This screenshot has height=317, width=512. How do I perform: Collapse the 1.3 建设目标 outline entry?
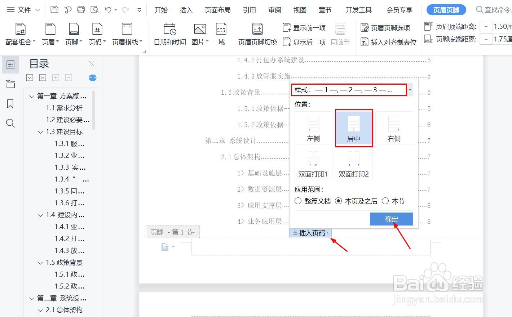[40, 131]
